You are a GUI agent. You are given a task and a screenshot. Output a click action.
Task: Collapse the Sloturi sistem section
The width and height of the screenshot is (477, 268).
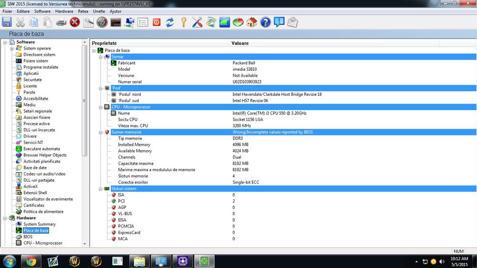(x=100, y=189)
